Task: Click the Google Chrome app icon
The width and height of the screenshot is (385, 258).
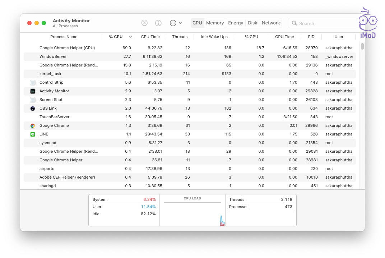Action: coord(33,126)
